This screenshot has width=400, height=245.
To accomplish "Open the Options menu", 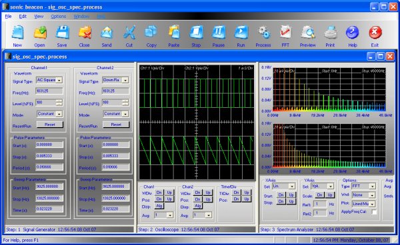I will tap(59, 16).
